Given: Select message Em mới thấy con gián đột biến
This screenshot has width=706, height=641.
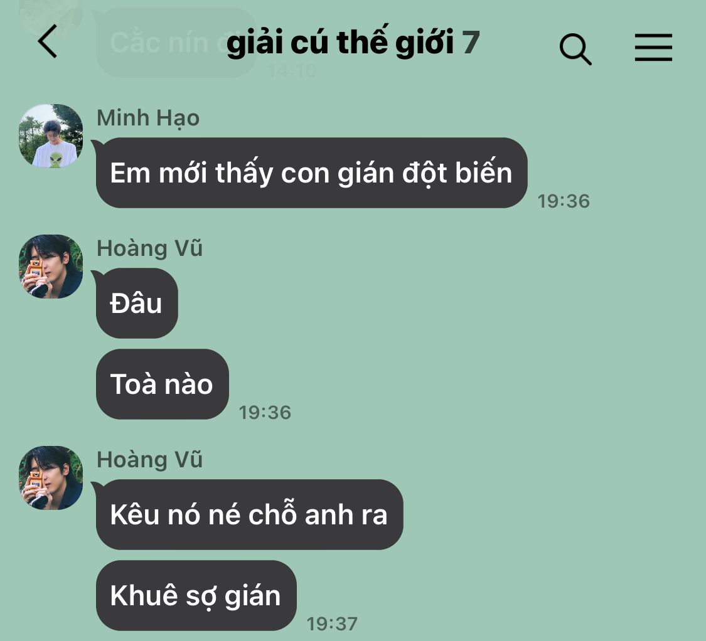Looking at the screenshot, I should (x=311, y=173).
